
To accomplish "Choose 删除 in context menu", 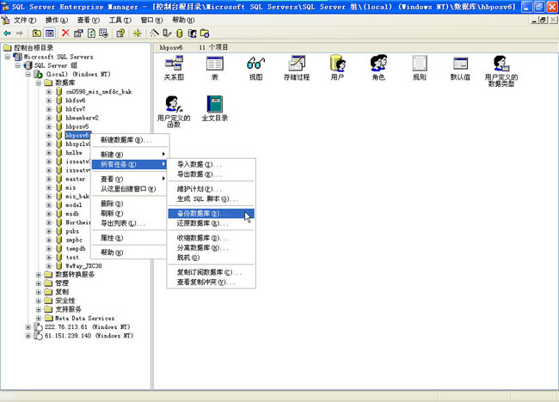I will tap(129, 204).
